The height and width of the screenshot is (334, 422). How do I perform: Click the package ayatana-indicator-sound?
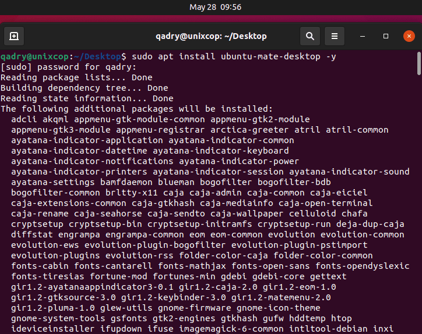click(349, 172)
